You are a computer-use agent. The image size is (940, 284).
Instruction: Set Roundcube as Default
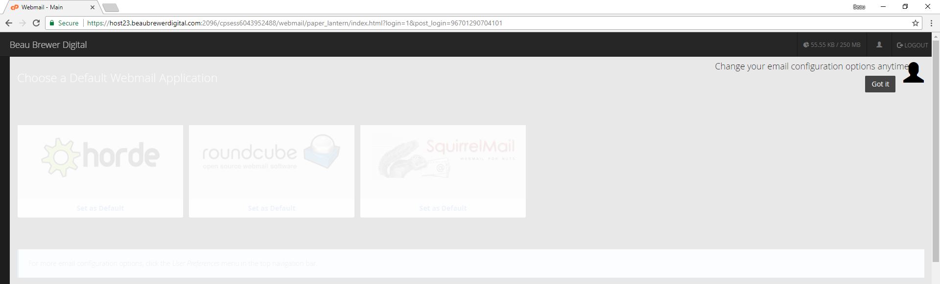tap(272, 208)
